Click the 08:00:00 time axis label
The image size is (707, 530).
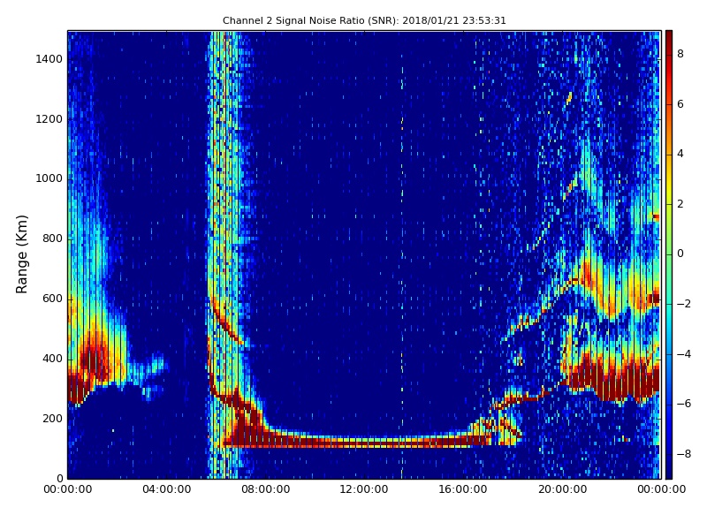click(x=265, y=489)
